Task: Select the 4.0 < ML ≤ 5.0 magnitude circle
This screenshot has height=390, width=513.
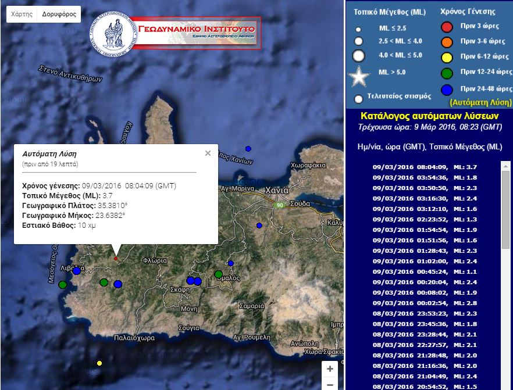Action: tap(359, 55)
